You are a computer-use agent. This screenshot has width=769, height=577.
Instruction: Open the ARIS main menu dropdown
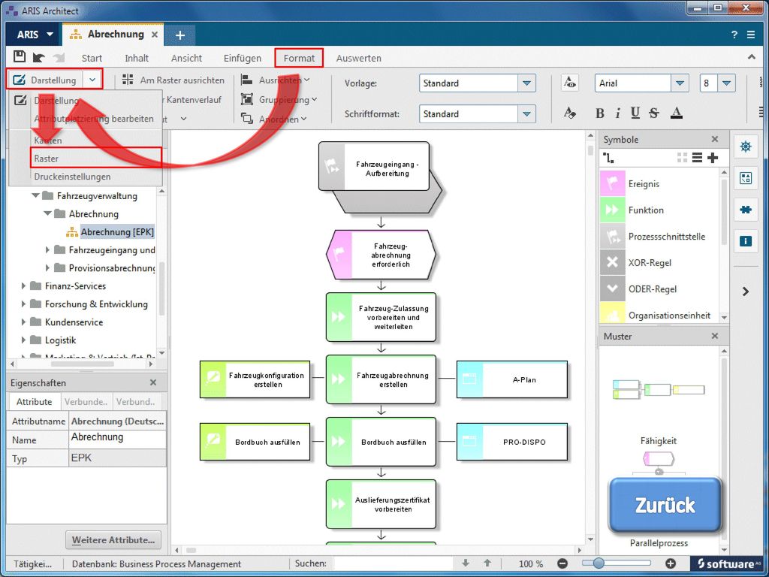coord(34,35)
